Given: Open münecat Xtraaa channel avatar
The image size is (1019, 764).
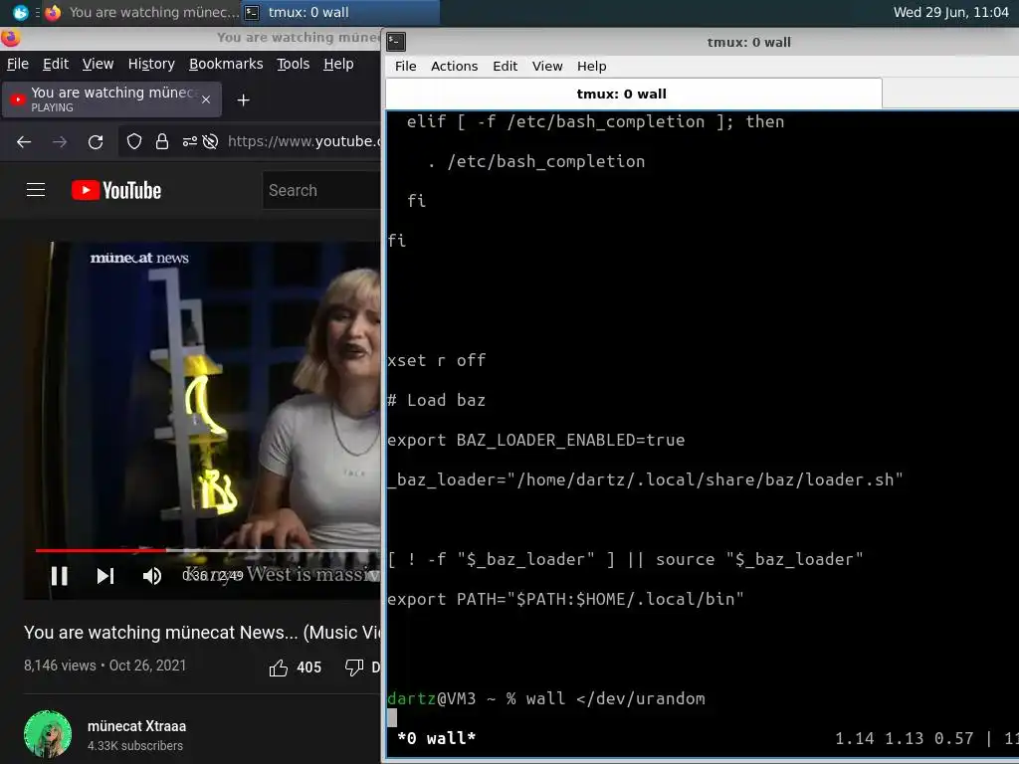Looking at the screenshot, I should click(x=48, y=734).
